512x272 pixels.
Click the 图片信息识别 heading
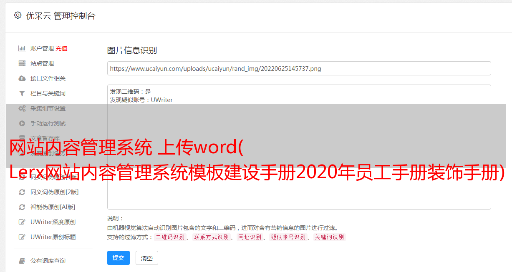132,50
